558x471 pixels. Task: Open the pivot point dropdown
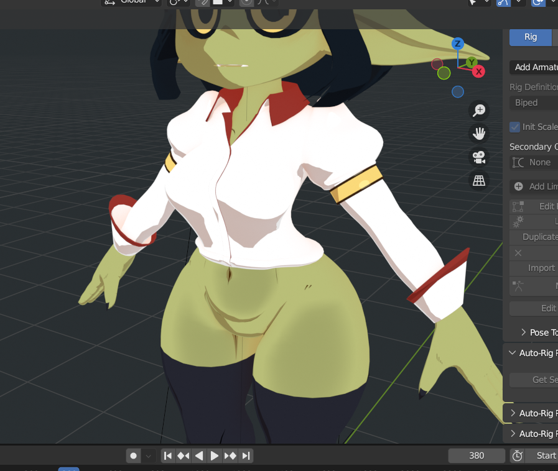pos(179,2)
